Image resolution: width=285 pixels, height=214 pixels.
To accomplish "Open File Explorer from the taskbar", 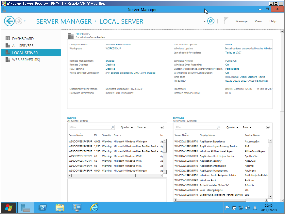I will pos(60,208).
